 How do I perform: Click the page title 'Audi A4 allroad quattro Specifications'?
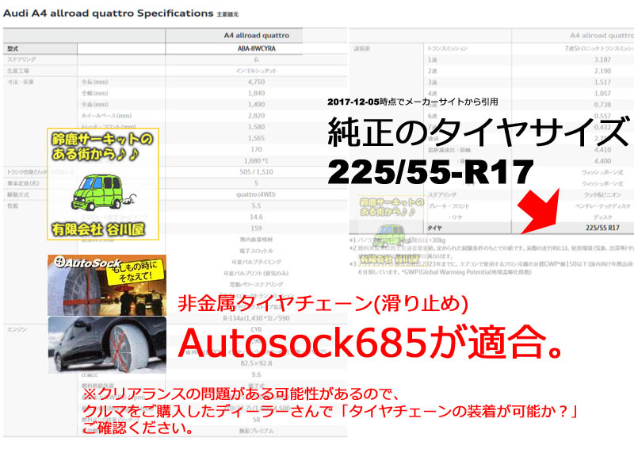click(x=108, y=13)
